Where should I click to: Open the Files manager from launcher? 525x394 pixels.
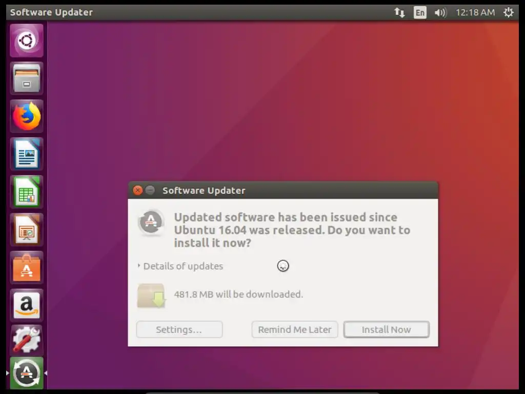click(x=27, y=78)
